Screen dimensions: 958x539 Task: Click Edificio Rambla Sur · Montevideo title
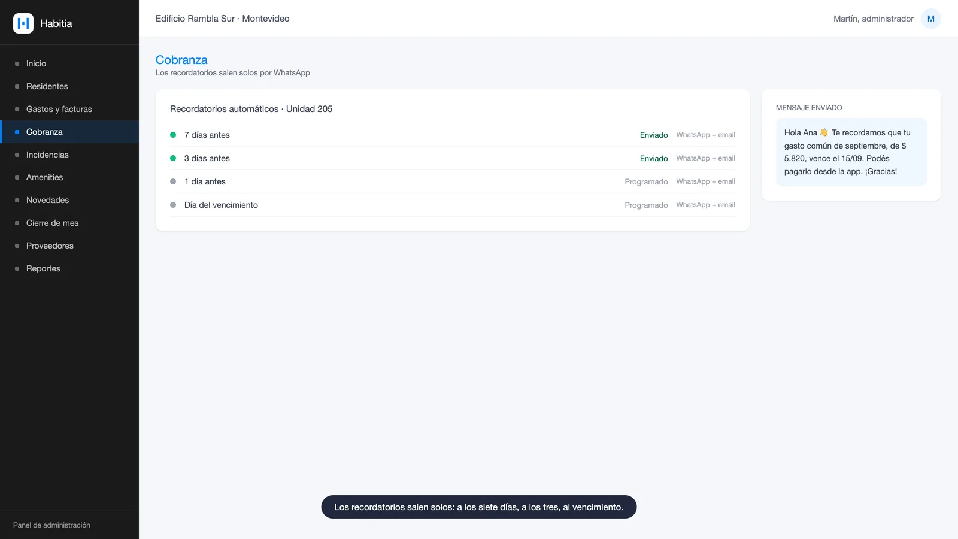tap(223, 19)
